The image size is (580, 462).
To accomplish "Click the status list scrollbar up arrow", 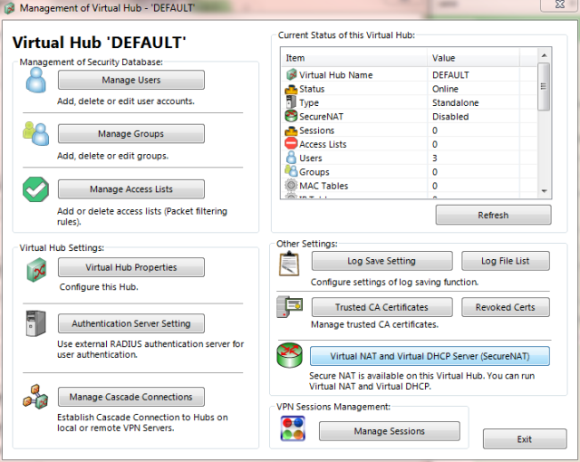I will point(544,55).
